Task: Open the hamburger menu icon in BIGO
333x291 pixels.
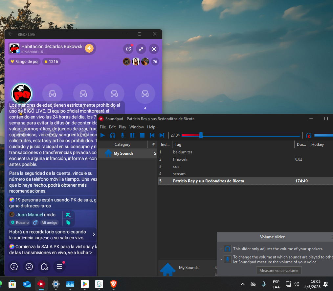Action: [x=59, y=267]
